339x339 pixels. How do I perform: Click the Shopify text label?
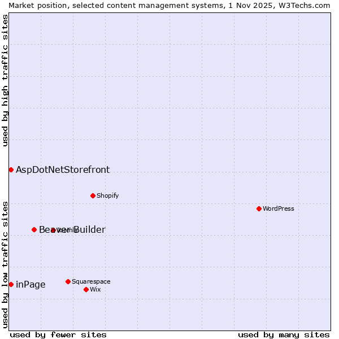pos(107,195)
